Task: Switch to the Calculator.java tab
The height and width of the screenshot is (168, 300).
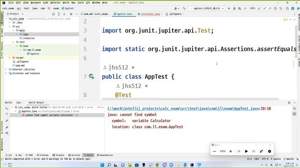Action: tap(150, 14)
